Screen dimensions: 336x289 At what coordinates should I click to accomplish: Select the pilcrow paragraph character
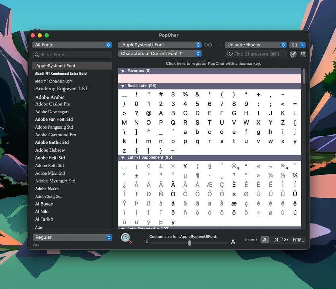[197, 175]
